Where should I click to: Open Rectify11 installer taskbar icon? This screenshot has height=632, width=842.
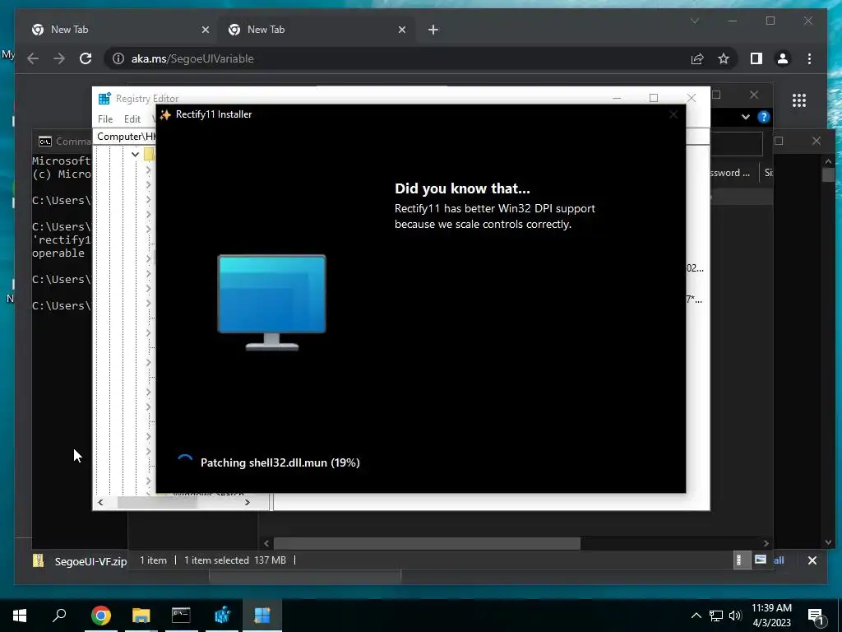(262, 616)
